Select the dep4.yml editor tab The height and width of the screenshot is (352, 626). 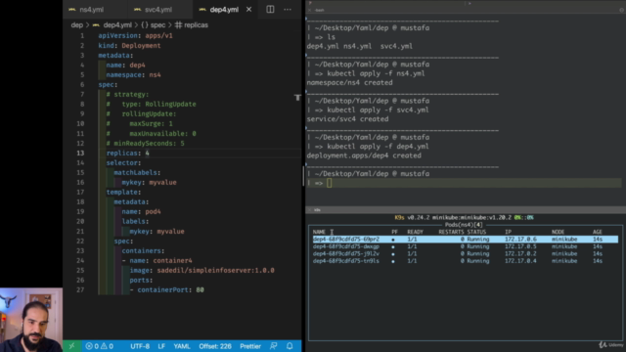pos(224,10)
